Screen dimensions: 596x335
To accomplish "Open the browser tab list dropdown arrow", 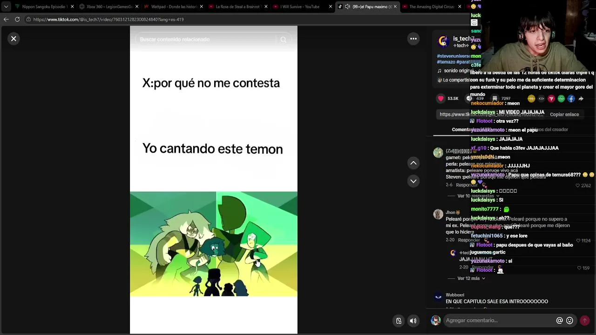I will 6,7.
